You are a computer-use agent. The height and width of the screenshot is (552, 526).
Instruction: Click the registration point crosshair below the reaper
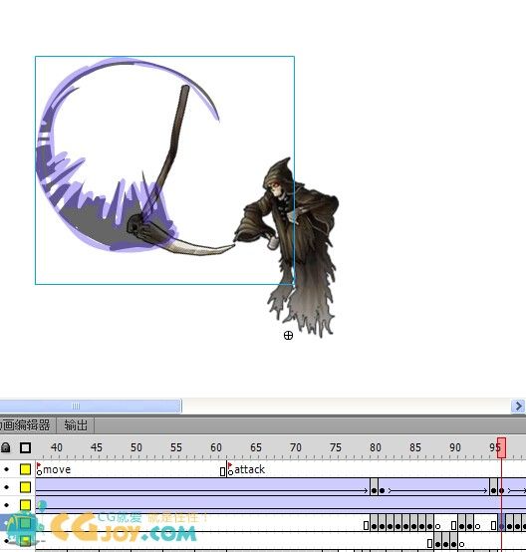tap(288, 336)
